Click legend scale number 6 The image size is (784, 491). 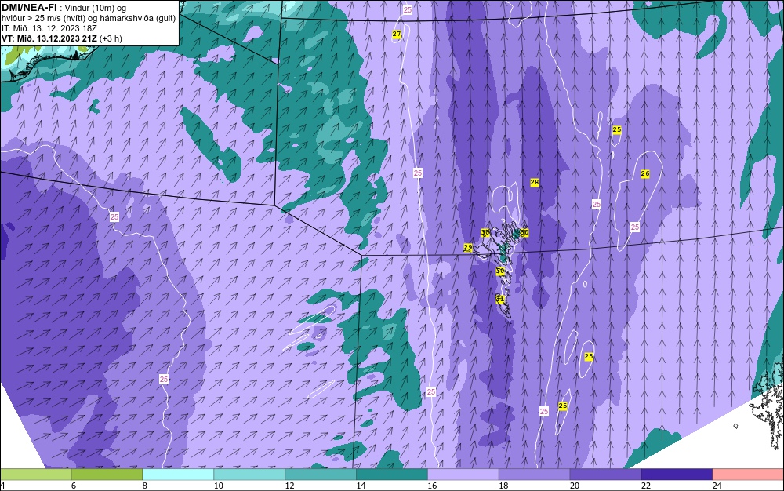click(74, 486)
